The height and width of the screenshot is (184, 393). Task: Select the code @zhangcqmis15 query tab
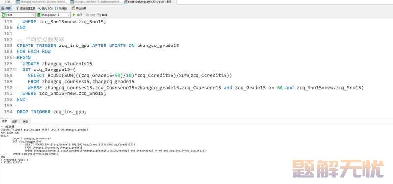(150, 2)
